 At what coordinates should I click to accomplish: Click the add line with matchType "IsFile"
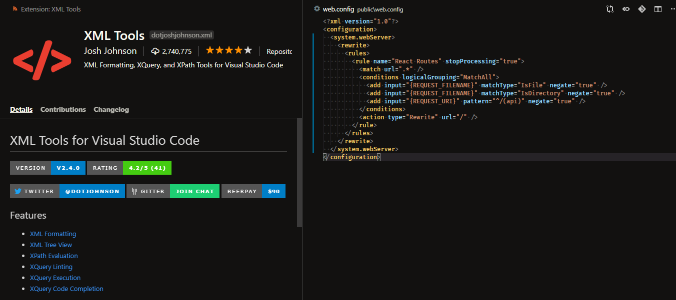(x=487, y=85)
